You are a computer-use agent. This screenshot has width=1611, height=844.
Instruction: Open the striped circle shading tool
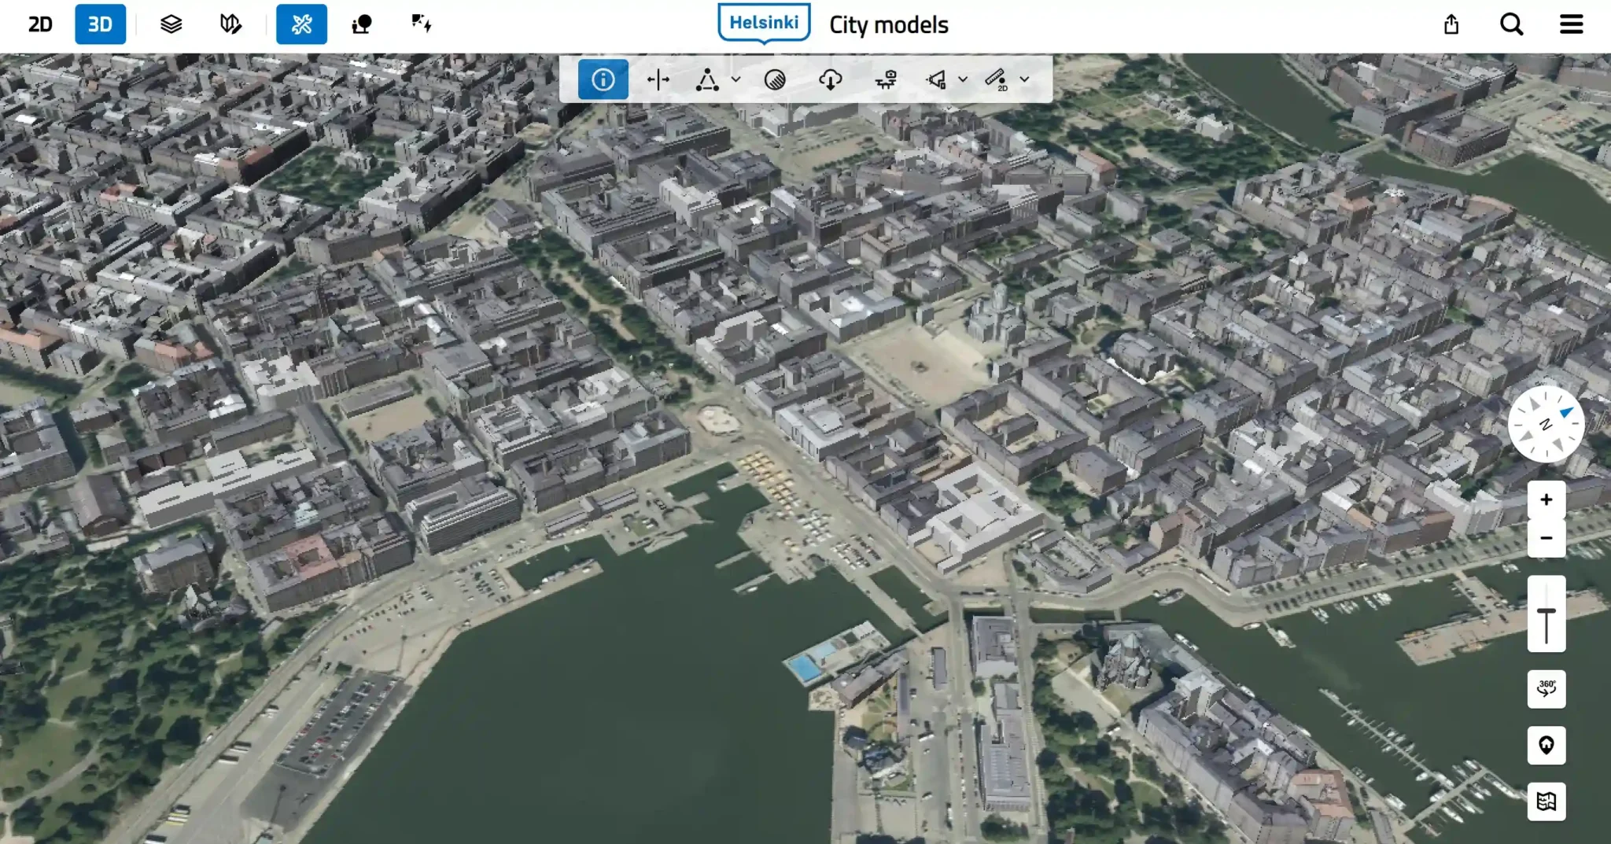point(775,79)
